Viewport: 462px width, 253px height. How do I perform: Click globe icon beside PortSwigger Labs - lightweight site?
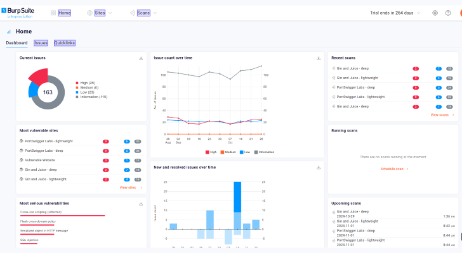click(x=21, y=141)
